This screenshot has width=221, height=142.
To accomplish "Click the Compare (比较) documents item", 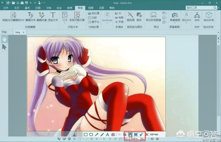I will [93, 18].
